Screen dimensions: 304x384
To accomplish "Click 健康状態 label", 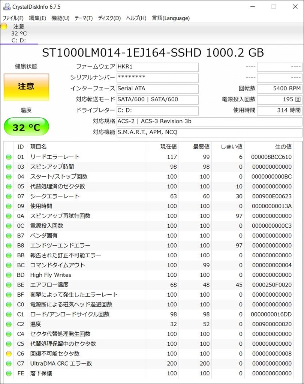I will 26,66.
